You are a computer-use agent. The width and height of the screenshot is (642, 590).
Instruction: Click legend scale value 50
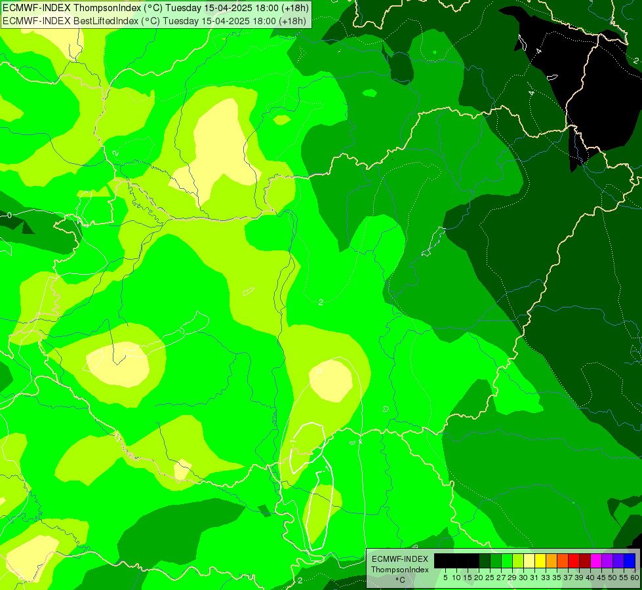point(613,578)
